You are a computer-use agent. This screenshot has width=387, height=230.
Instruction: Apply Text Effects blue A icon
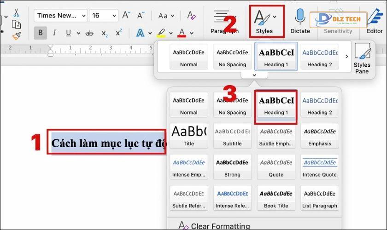[140, 33]
